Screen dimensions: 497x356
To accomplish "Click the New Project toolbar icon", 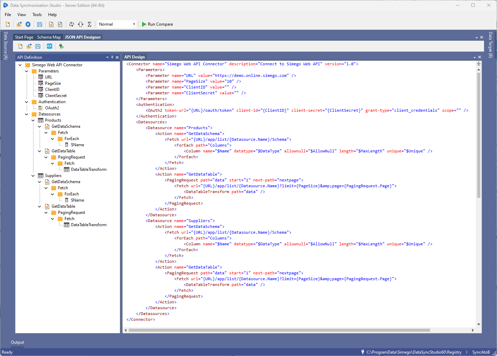I will (8, 24).
